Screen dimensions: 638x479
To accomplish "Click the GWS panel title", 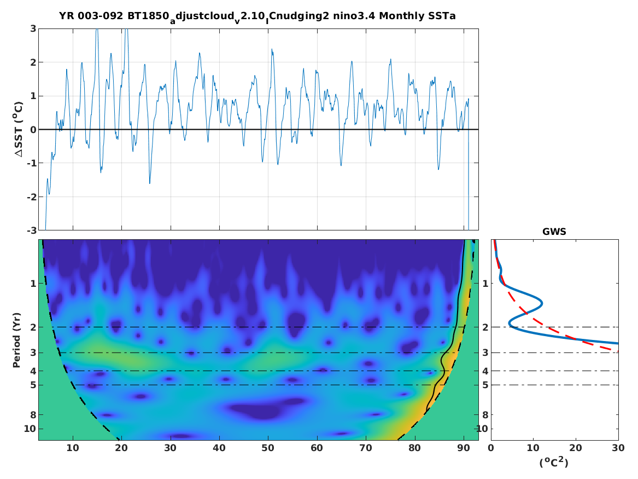I will pyautogui.click(x=554, y=232).
